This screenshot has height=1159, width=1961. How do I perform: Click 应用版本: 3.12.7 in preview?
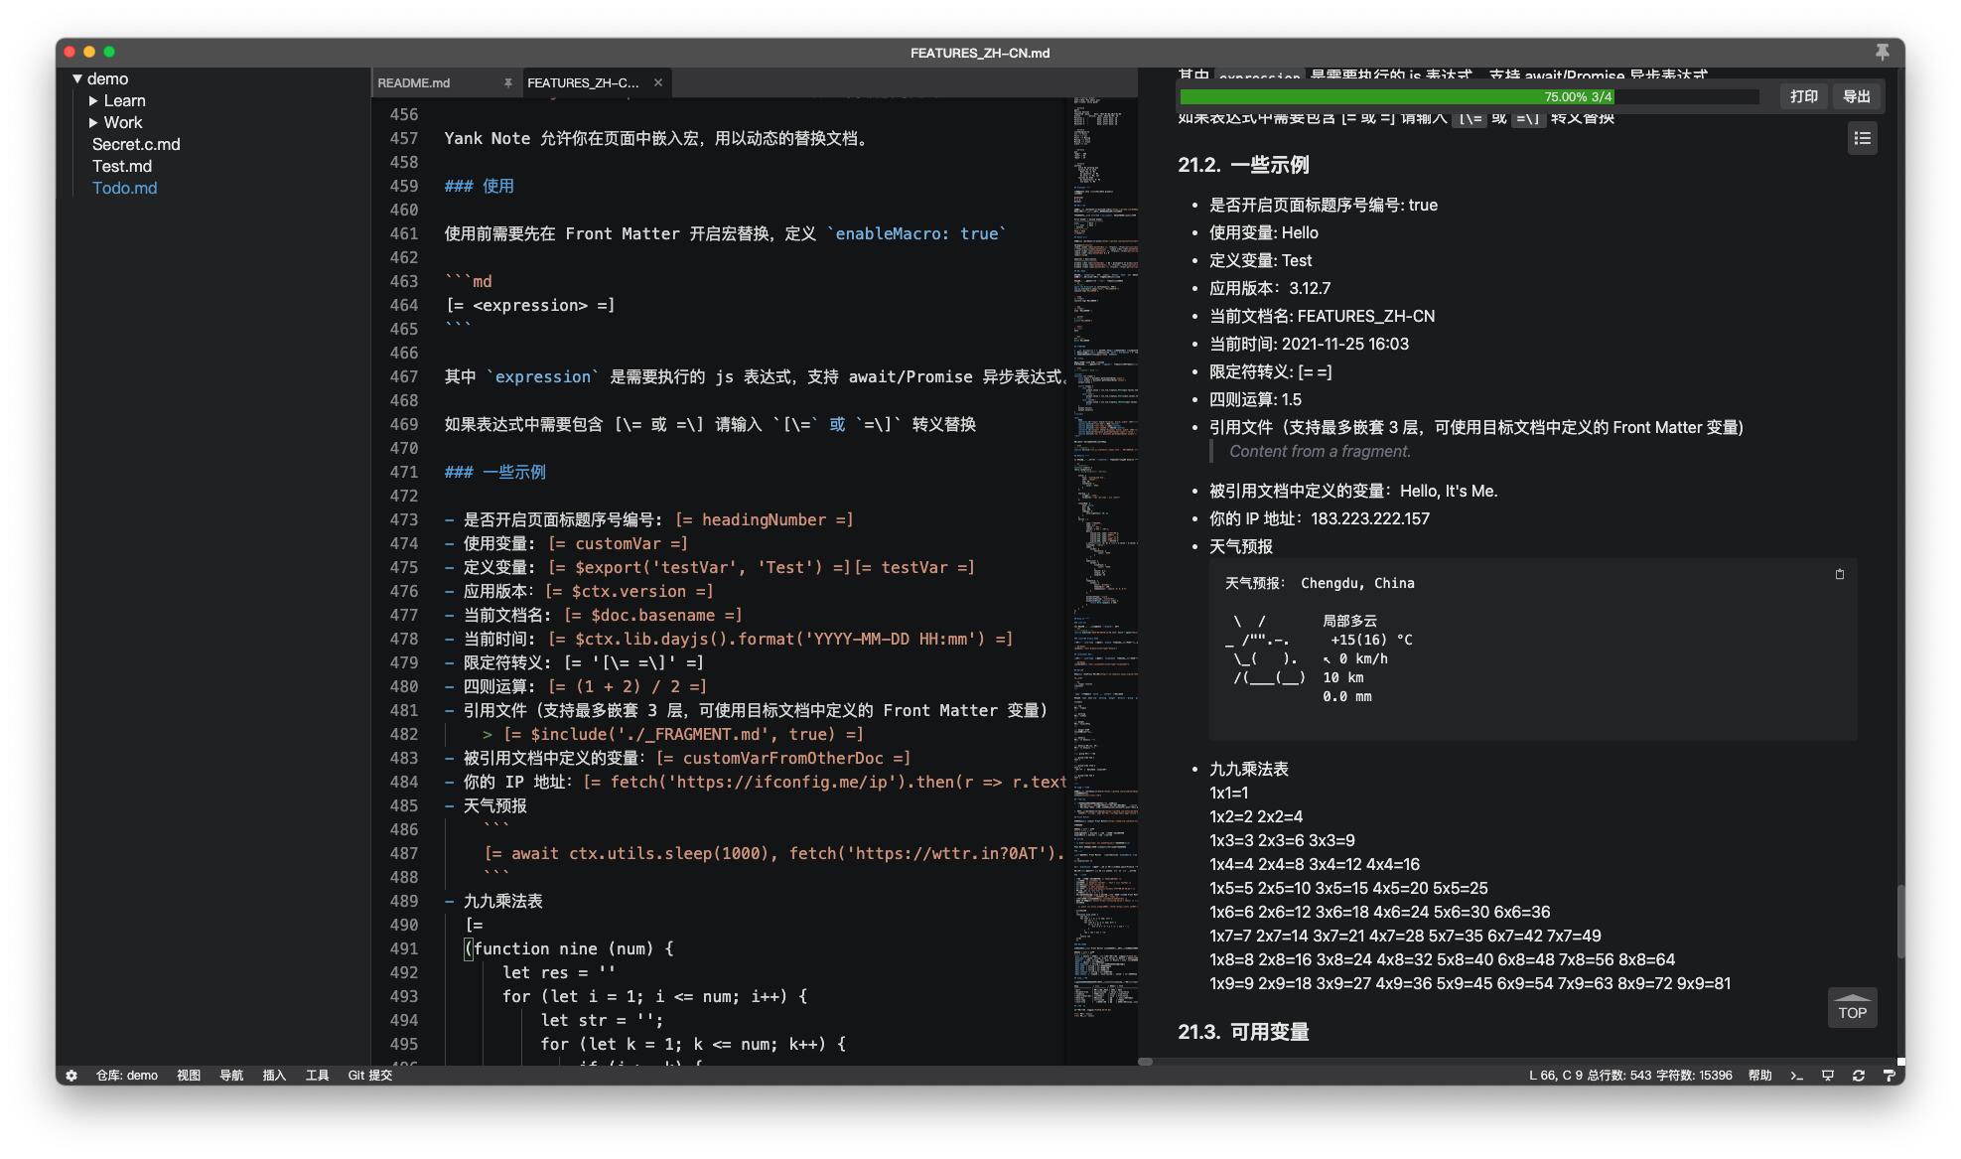pos(1270,288)
